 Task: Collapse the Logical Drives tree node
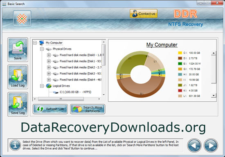pos(42,86)
